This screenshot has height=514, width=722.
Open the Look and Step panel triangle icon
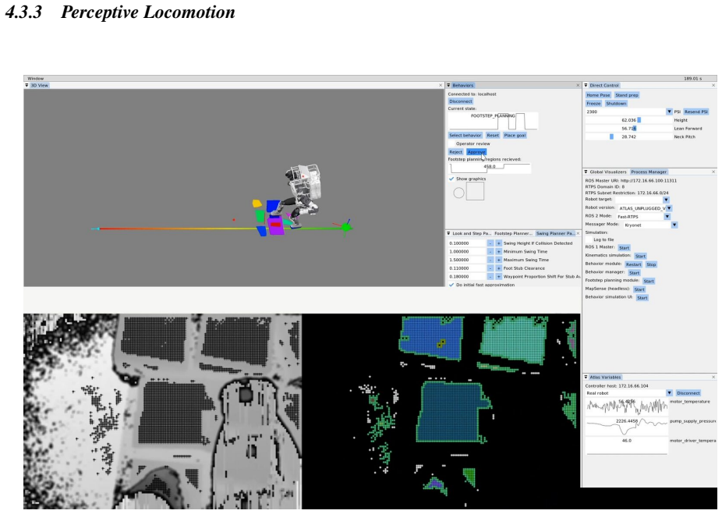pos(448,233)
